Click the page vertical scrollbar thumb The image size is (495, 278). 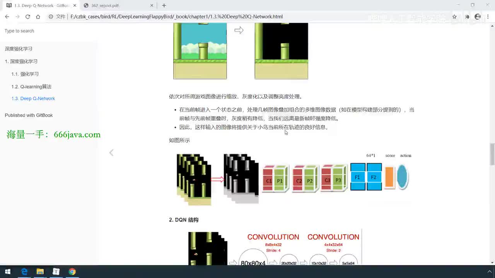492,154
